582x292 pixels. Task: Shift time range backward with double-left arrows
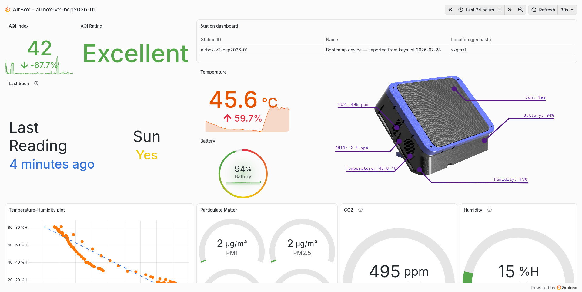click(450, 10)
